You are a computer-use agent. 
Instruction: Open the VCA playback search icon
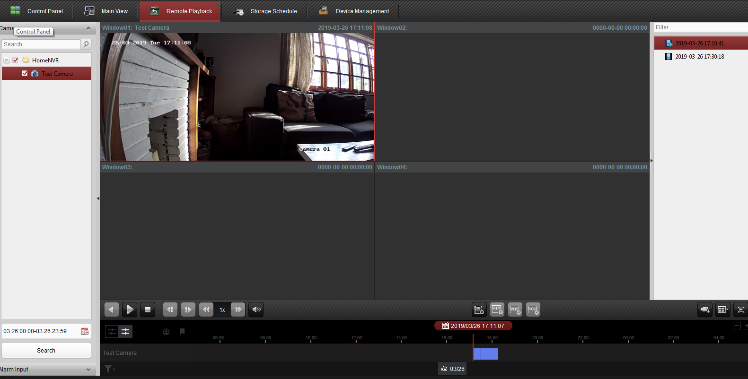[x=533, y=310]
